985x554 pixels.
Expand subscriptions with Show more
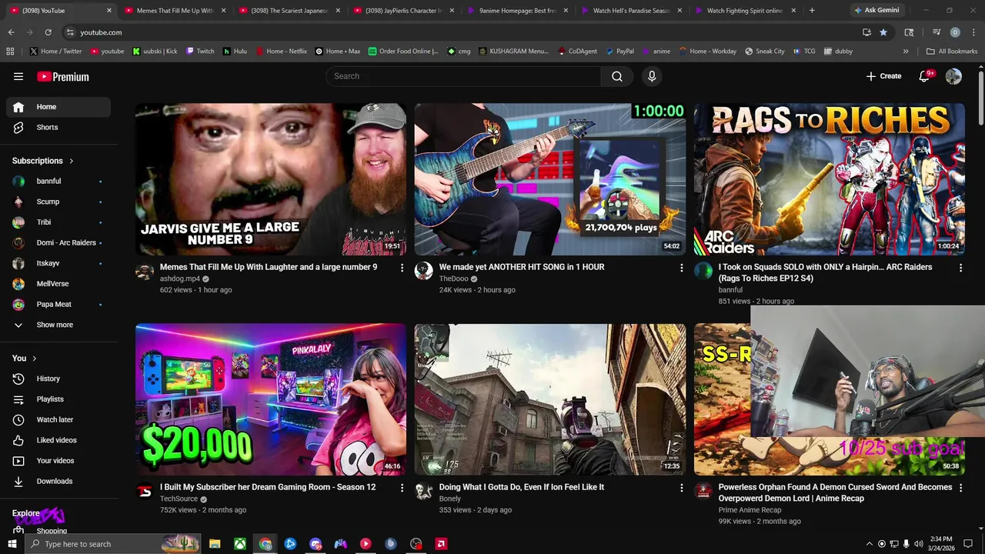point(58,325)
